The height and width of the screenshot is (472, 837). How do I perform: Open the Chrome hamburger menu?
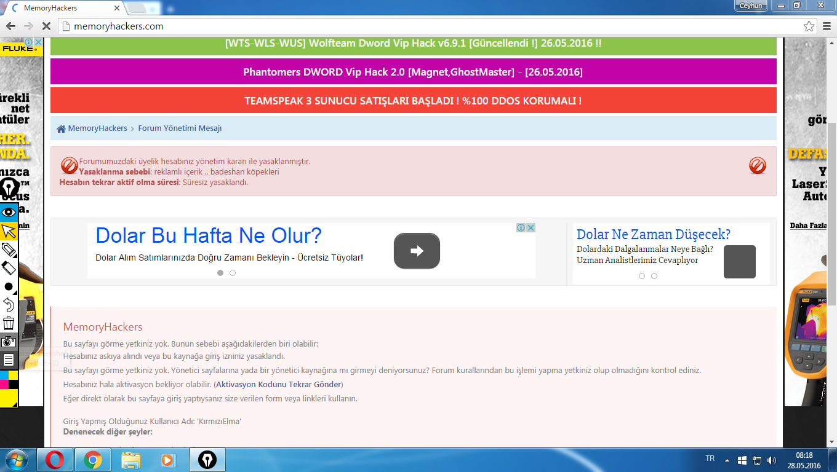(x=827, y=26)
